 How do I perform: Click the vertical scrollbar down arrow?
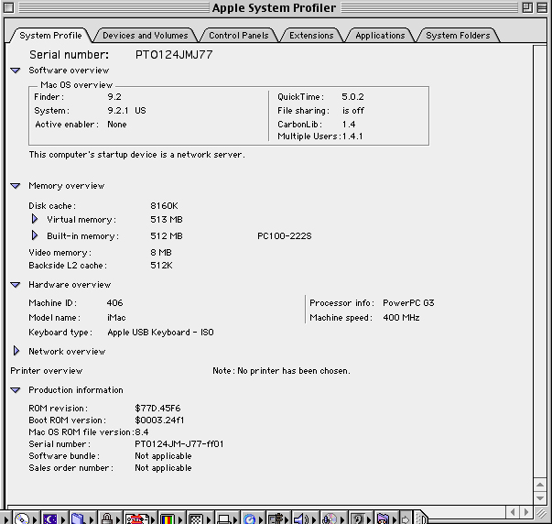coord(540,498)
